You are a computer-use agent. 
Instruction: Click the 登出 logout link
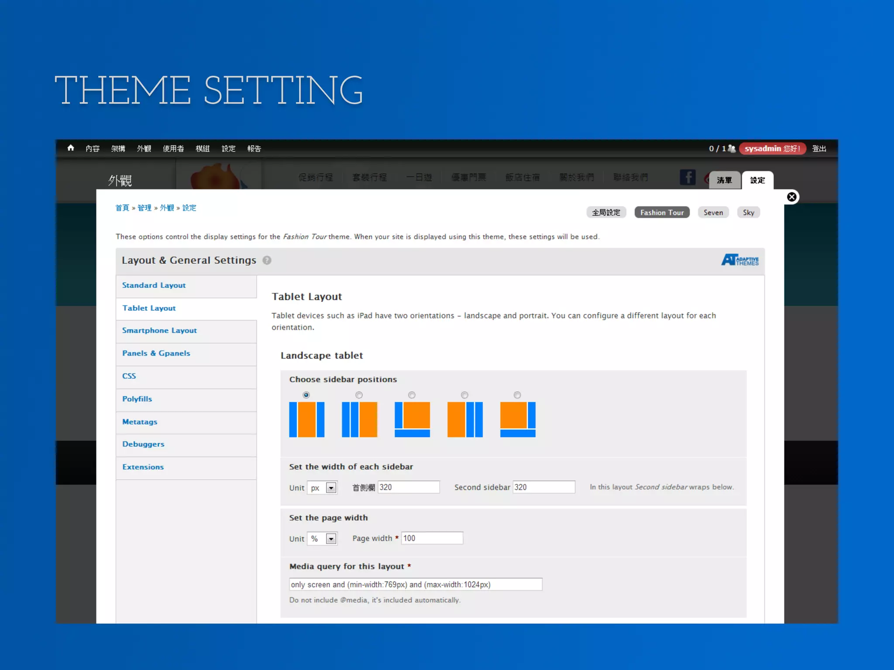[819, 149]
